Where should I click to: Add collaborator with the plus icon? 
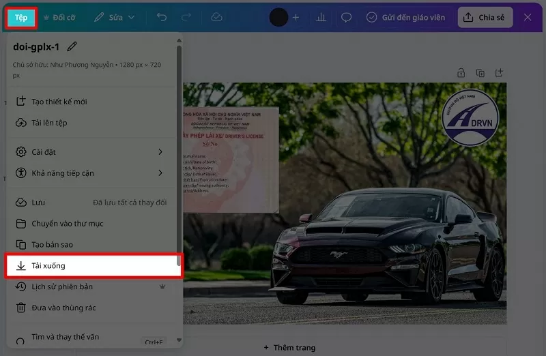[296, 17]
